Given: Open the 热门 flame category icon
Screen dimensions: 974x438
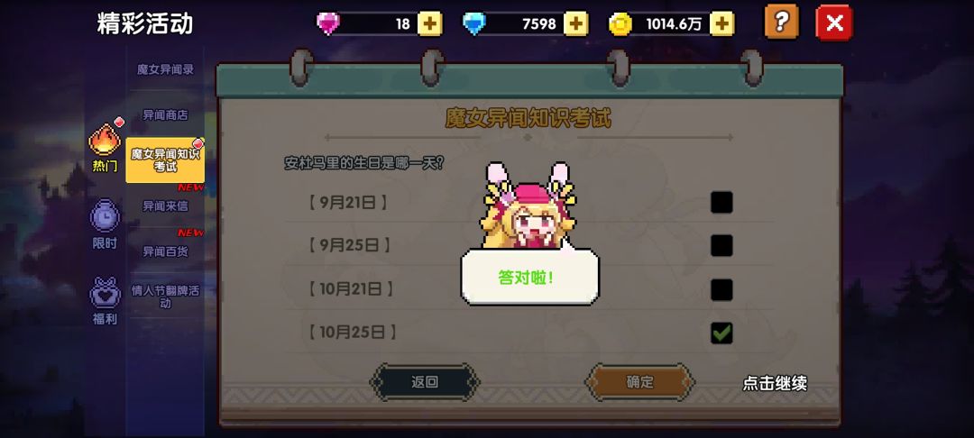Looking at the screenshot, I should click(105, 141).
